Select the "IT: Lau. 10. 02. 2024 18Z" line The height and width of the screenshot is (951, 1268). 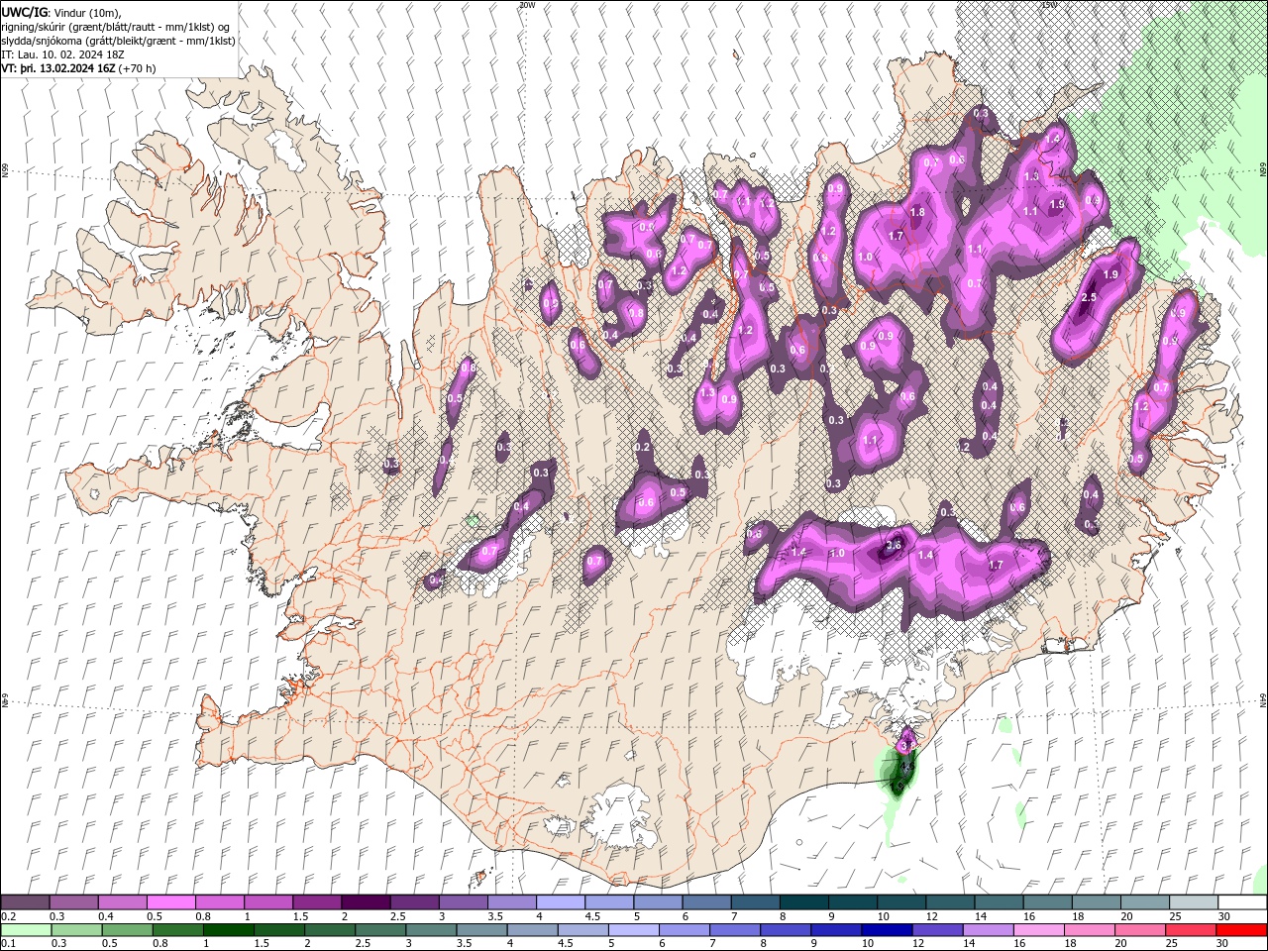(x=64, y=54)
